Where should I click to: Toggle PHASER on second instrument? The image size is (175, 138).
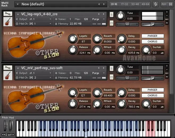coord(153,90)
